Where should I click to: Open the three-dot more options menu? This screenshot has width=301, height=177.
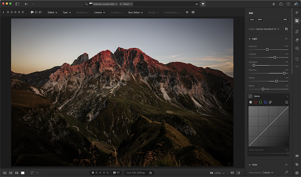point(297,66)
